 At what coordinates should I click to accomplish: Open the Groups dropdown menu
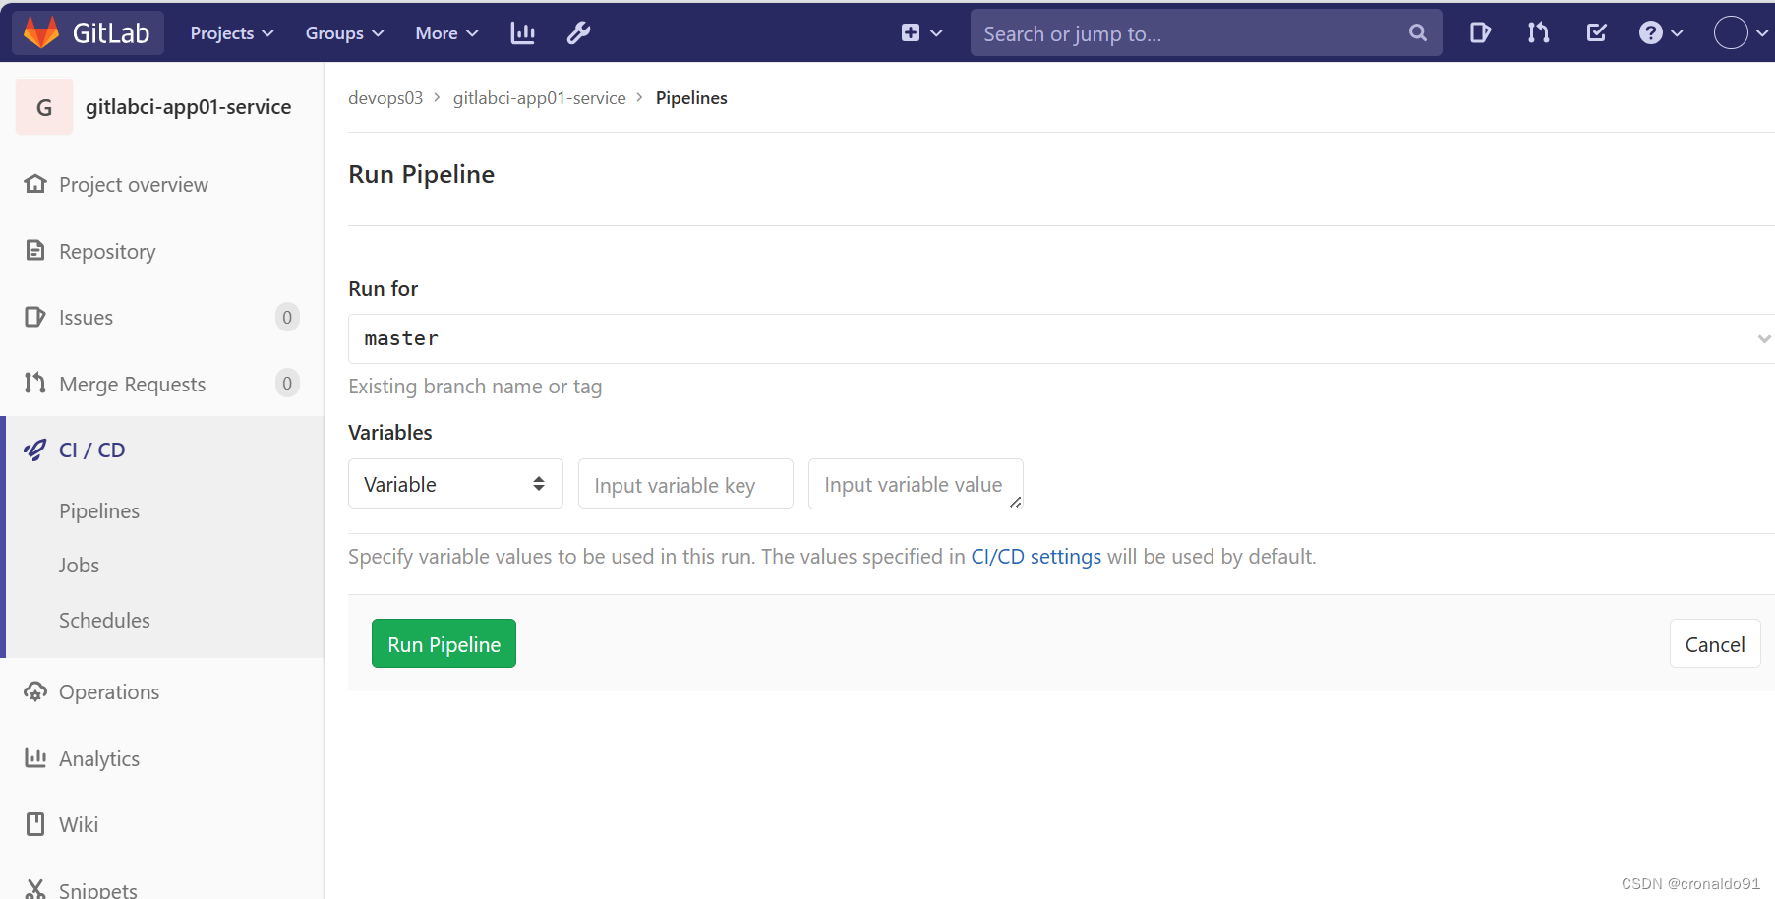click(344, 33)
